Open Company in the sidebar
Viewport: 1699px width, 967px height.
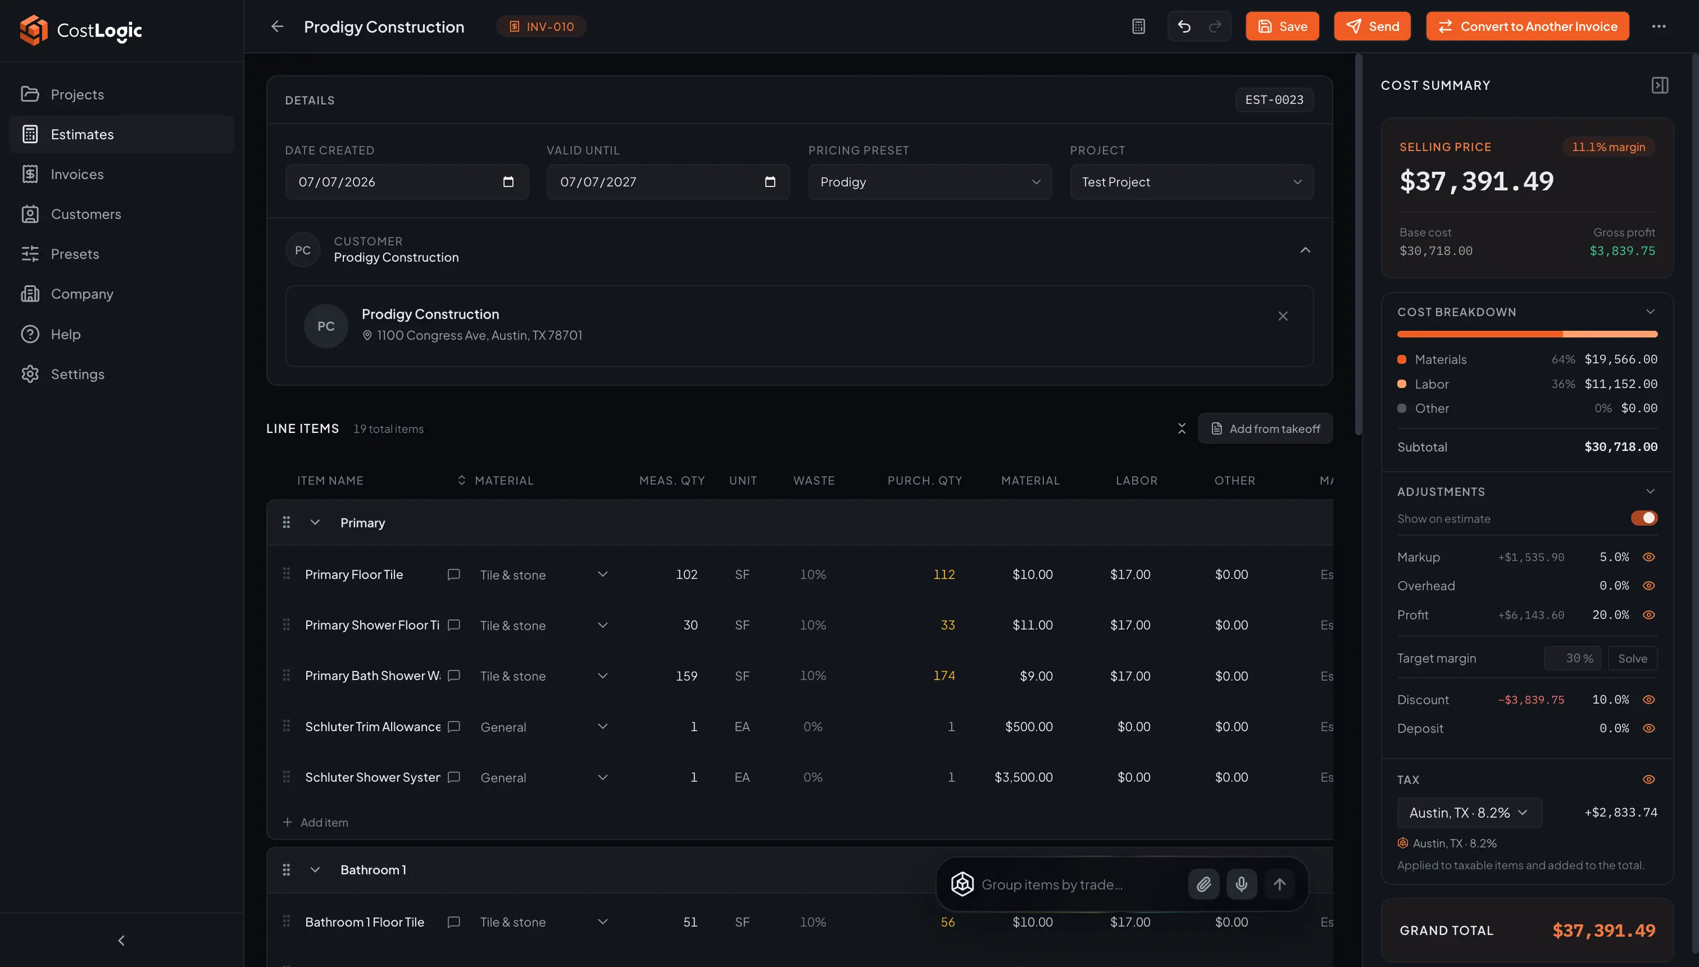(121, 294)
